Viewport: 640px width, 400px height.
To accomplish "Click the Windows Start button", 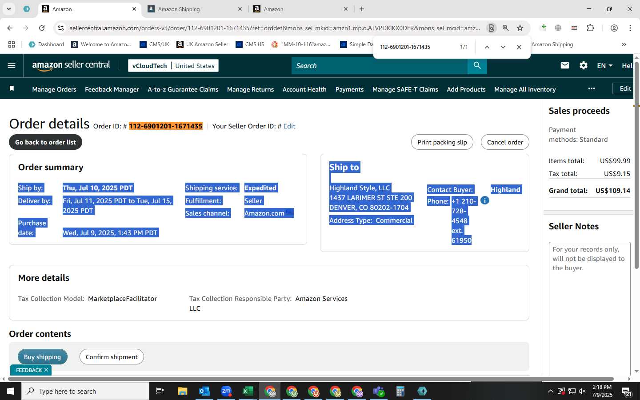I will [11, 391].
